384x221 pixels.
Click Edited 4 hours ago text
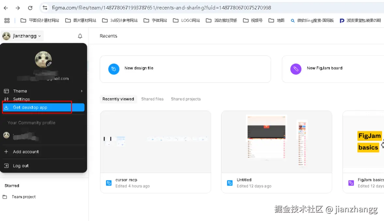point(132,186)
